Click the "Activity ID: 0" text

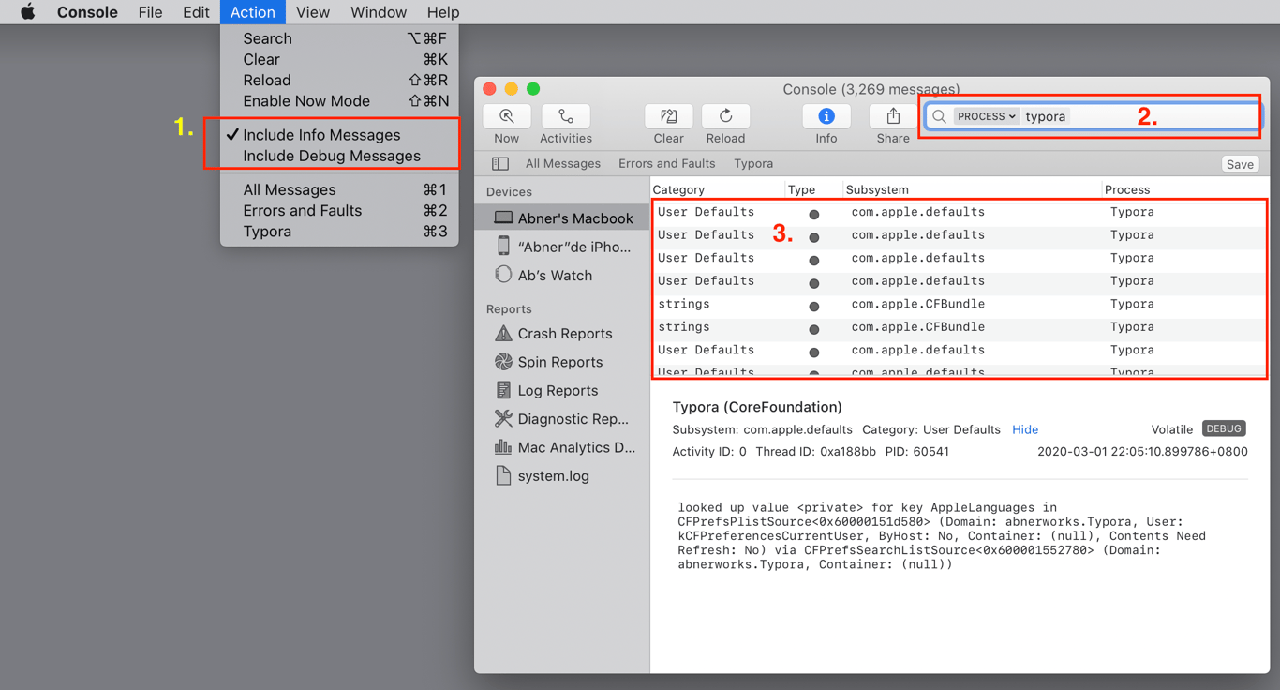pos(709,452)
